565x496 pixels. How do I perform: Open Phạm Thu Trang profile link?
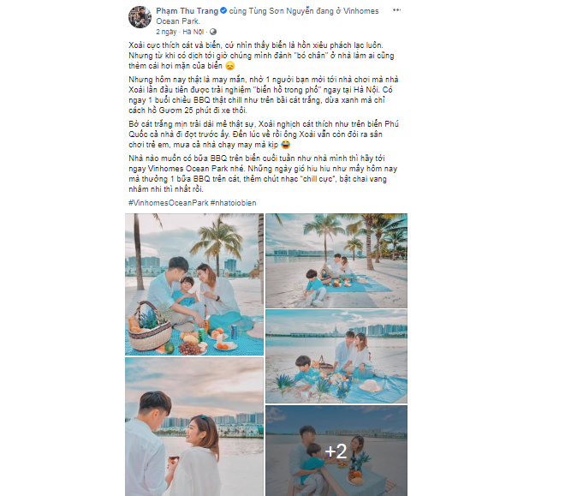(x=187, y=11)
